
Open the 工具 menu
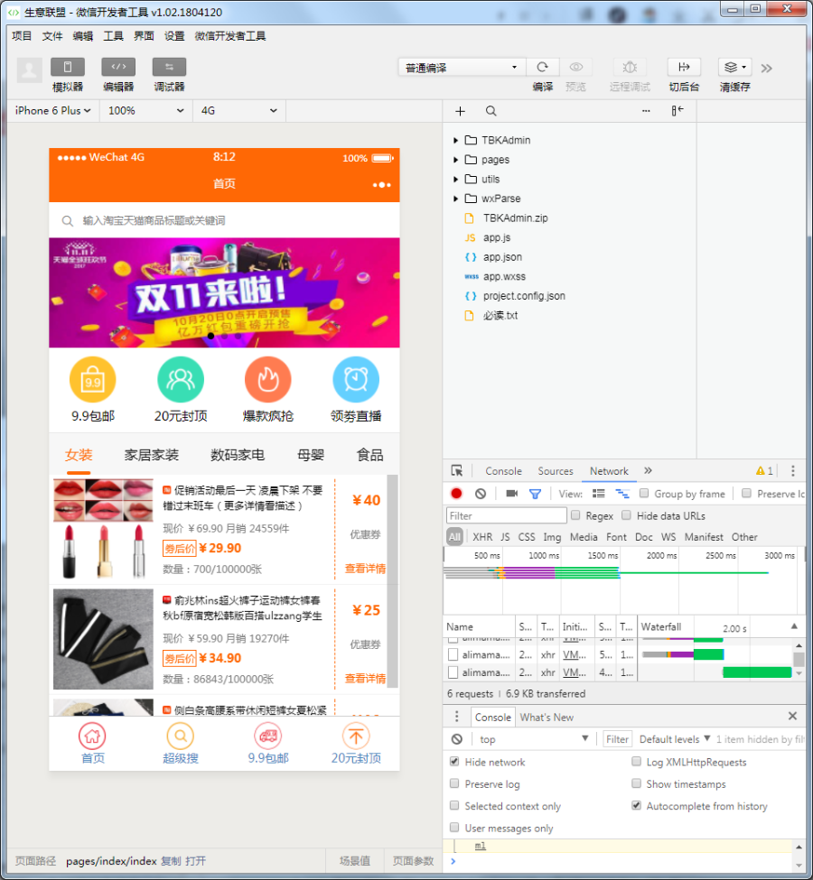[x=113, y=36]
